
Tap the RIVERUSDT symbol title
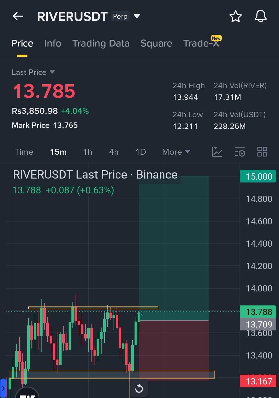[x=72, y=16]
